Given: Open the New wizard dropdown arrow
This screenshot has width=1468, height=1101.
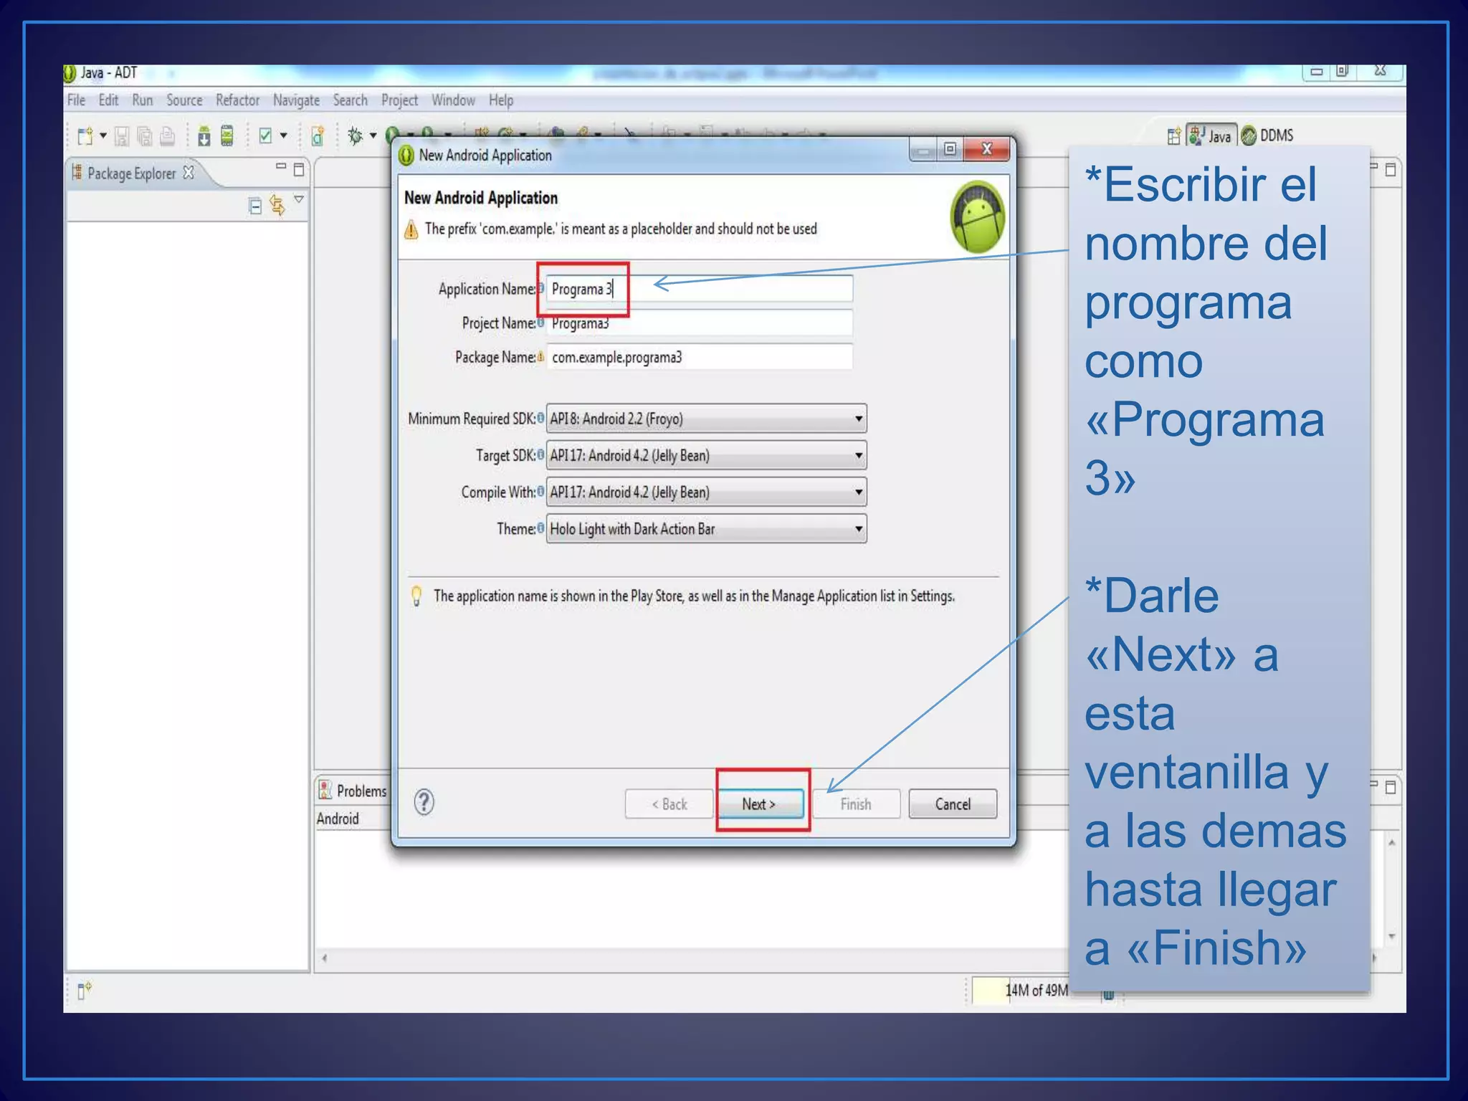Looking at the screenshot, I should pyautogui.click(x=103, y=136).
